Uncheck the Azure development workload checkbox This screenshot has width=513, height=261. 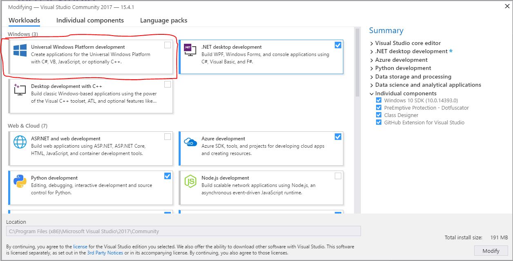[338, 137]
